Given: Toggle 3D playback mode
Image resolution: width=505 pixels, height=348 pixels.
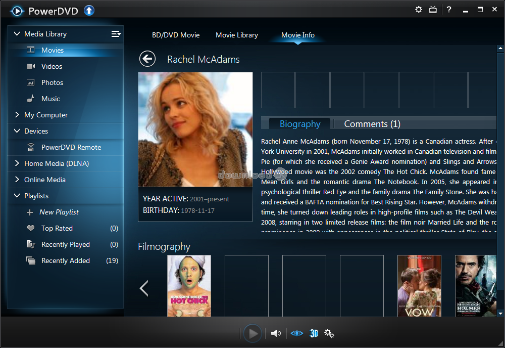Looking at the screenshot, I should pos(314,333).
